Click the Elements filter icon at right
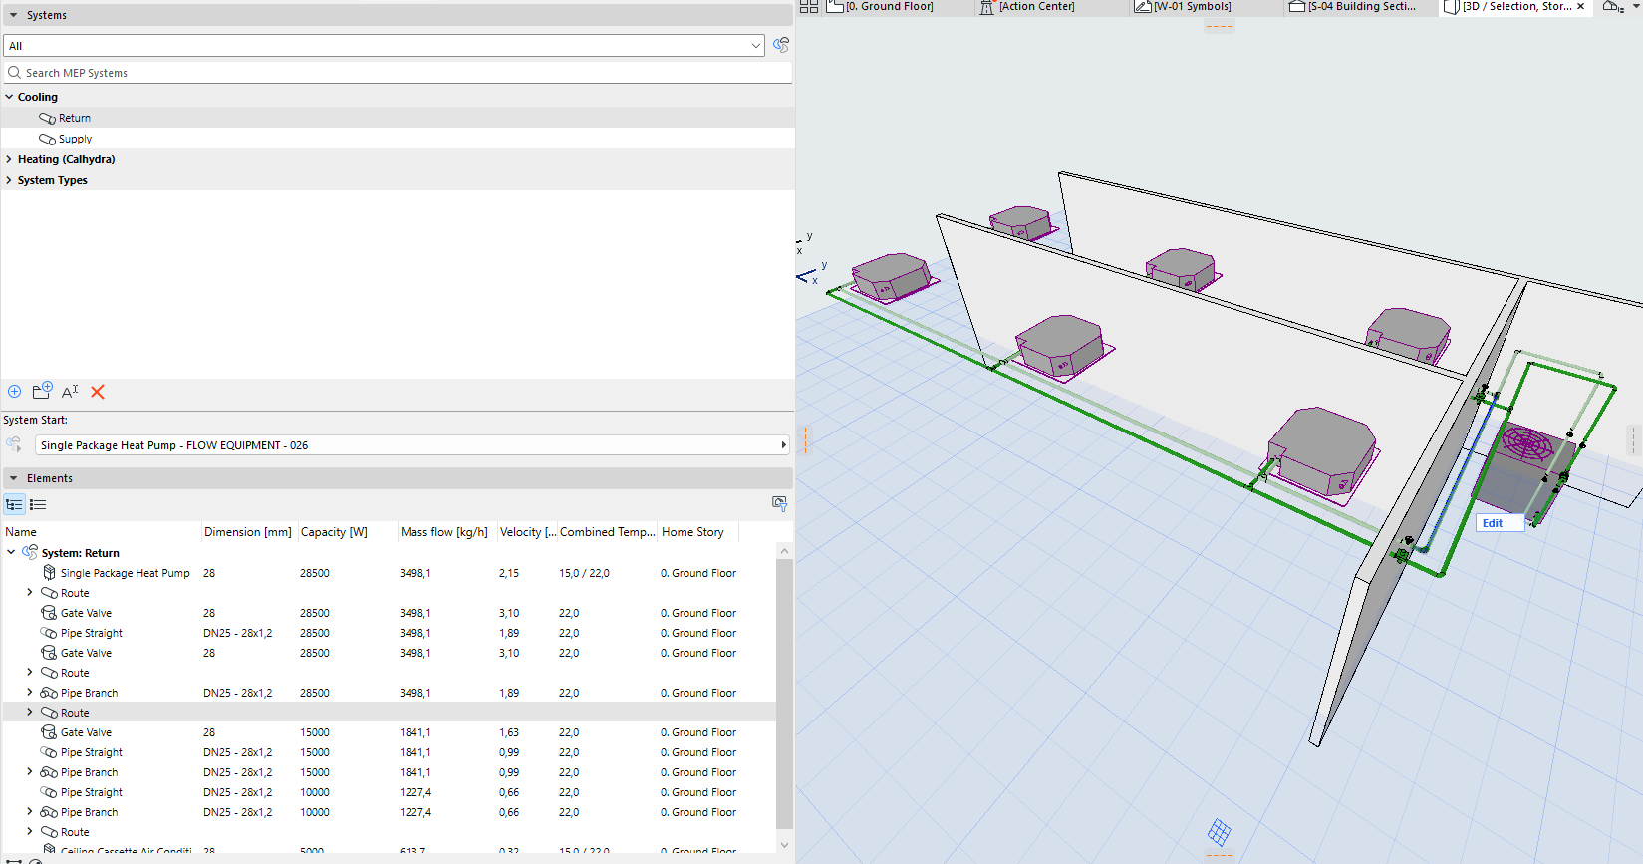This screenshot has height=864, width=1643. coord(780,504)
